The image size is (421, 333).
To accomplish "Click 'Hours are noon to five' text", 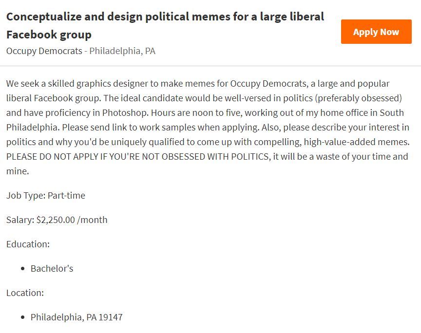I will coord(196,112).
